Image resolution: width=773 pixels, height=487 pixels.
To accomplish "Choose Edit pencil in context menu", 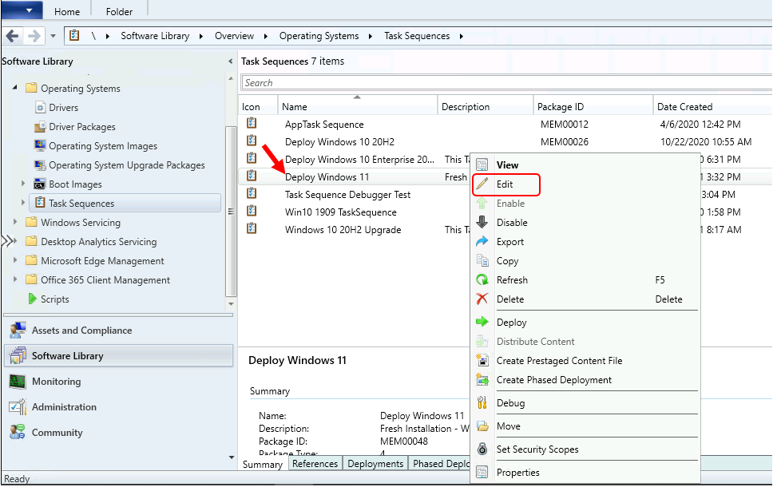I will [x=482, y=184].
